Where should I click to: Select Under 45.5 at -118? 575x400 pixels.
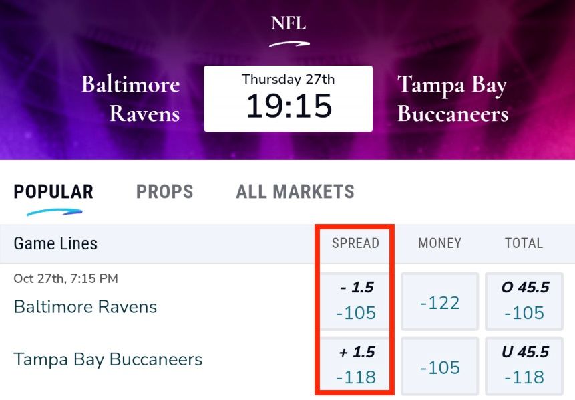[524, 366]
